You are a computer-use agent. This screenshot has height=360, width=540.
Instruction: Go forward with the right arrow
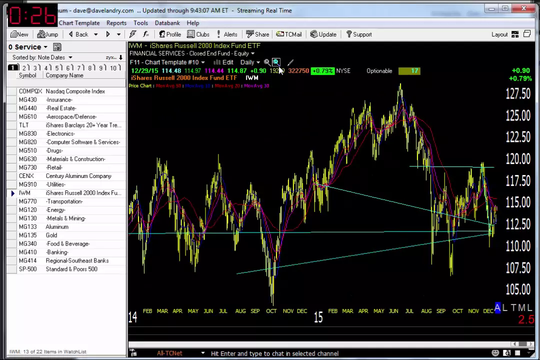pyautogui.click(x=108, y=34)
